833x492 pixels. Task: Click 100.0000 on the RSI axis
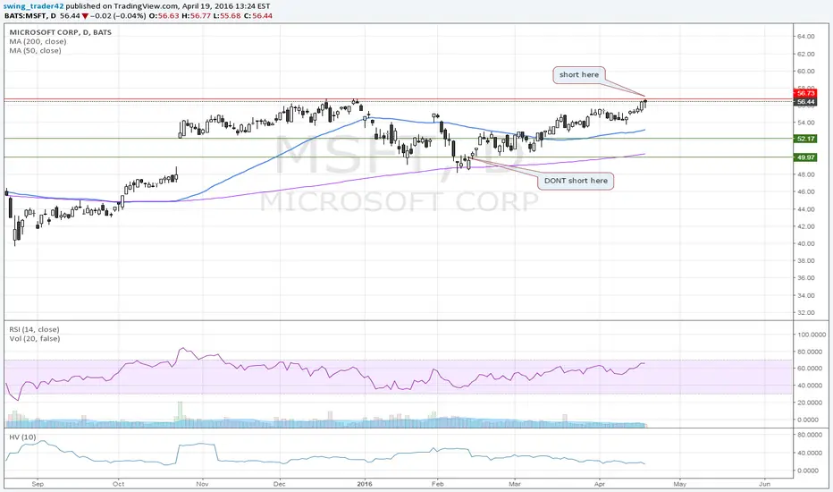pos(812,335)
